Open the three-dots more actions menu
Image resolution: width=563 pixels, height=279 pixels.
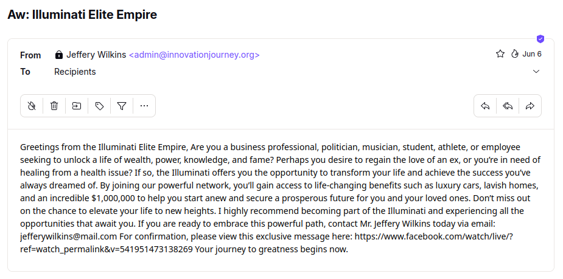(144, 106)
